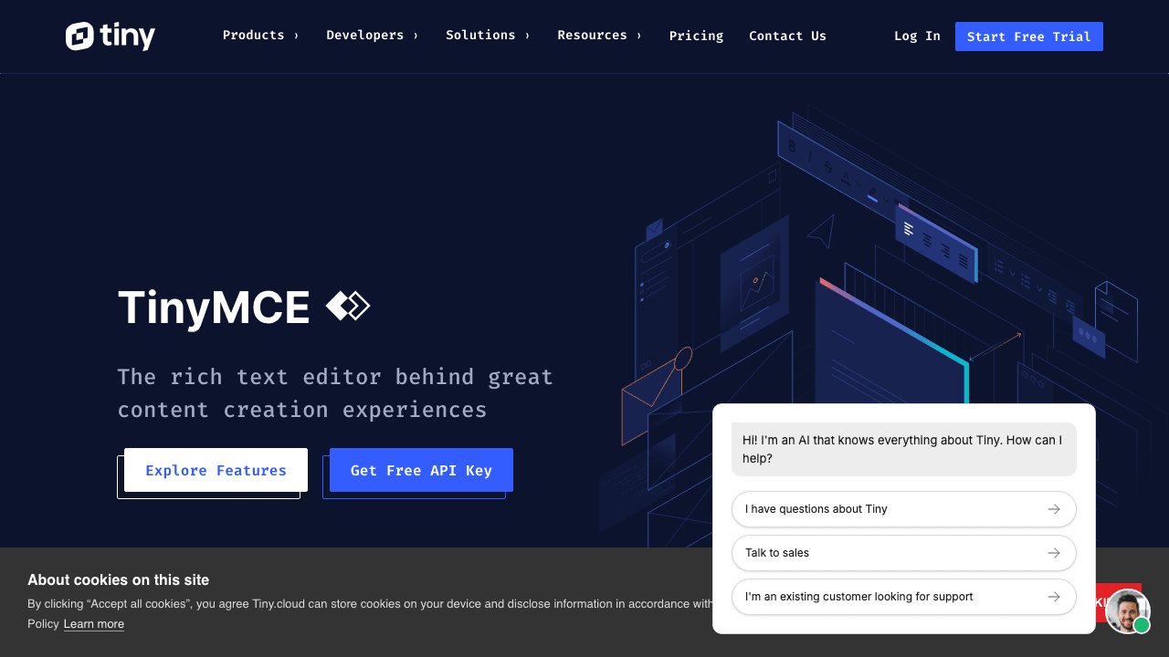Expand the Resources menu
The height and width of the screenshot is (657, 1169).
coord(599,36)
